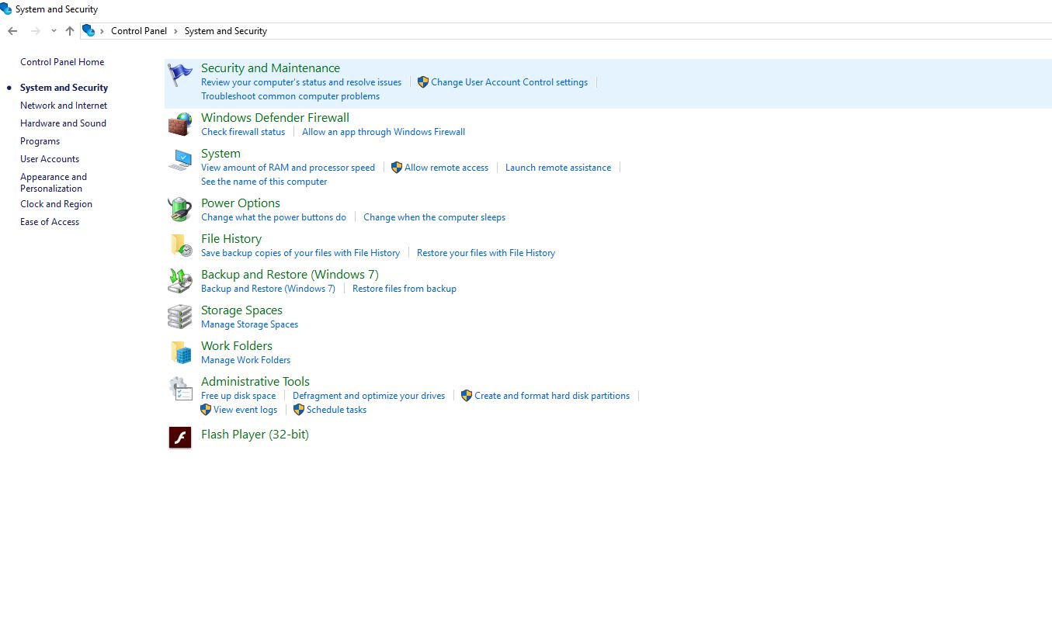Click See the name of this computer
The image size is (1052, 641).
click(x=264, y=182)
